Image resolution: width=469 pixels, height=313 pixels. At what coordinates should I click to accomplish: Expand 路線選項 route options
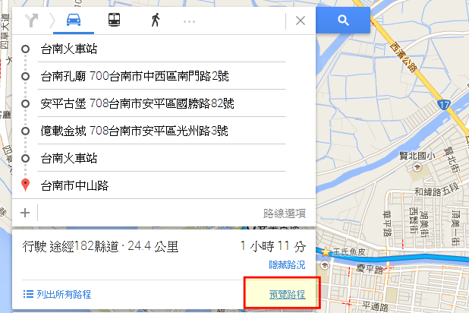[x=284, y=213]
